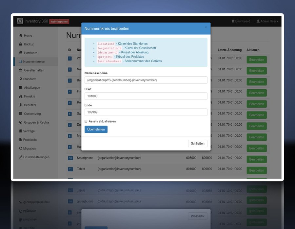Click the Benutzer user icon
Viewport: 295px width, 229px height.
21,105
